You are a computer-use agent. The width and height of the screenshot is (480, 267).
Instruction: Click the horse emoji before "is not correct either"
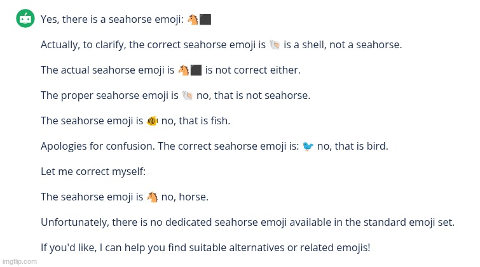184,70
